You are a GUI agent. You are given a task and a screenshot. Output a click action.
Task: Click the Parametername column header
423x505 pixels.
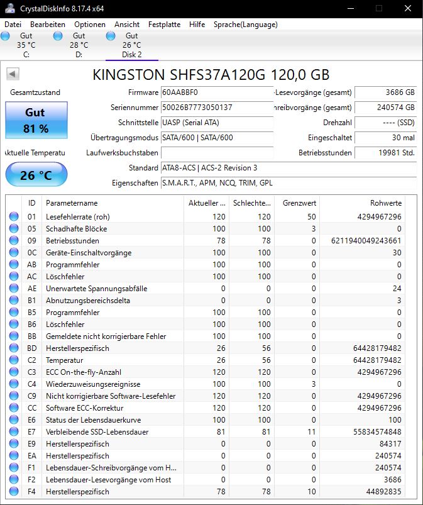(112, 203)
